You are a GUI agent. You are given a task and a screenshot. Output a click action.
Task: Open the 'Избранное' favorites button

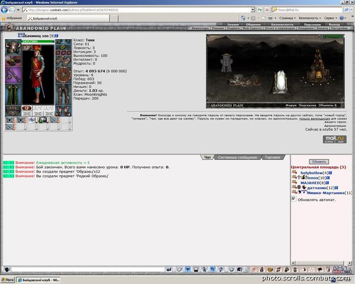pyautogui.click(x=12, y=18)
